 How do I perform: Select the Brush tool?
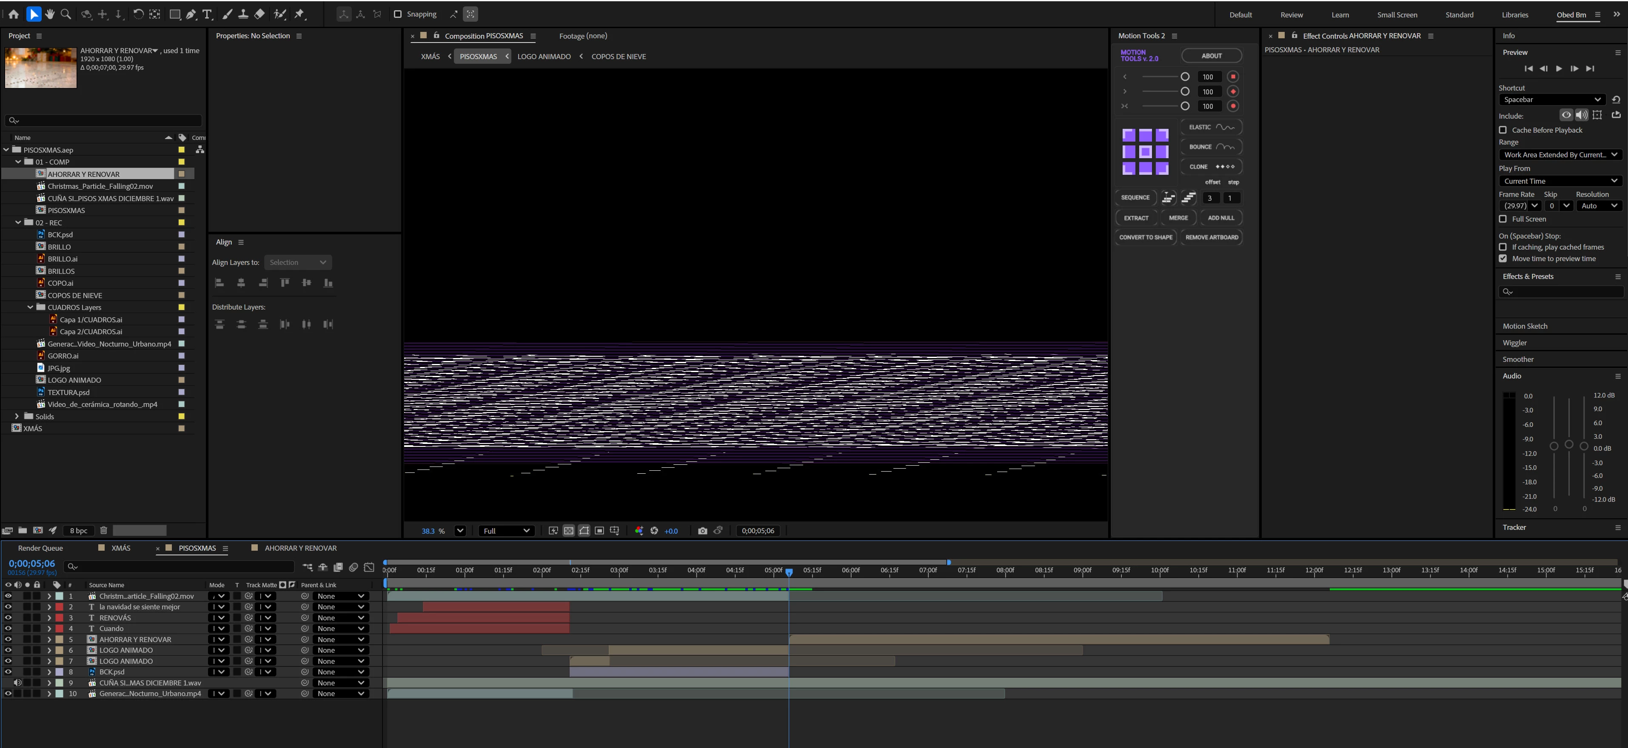[x=227, y=14]
